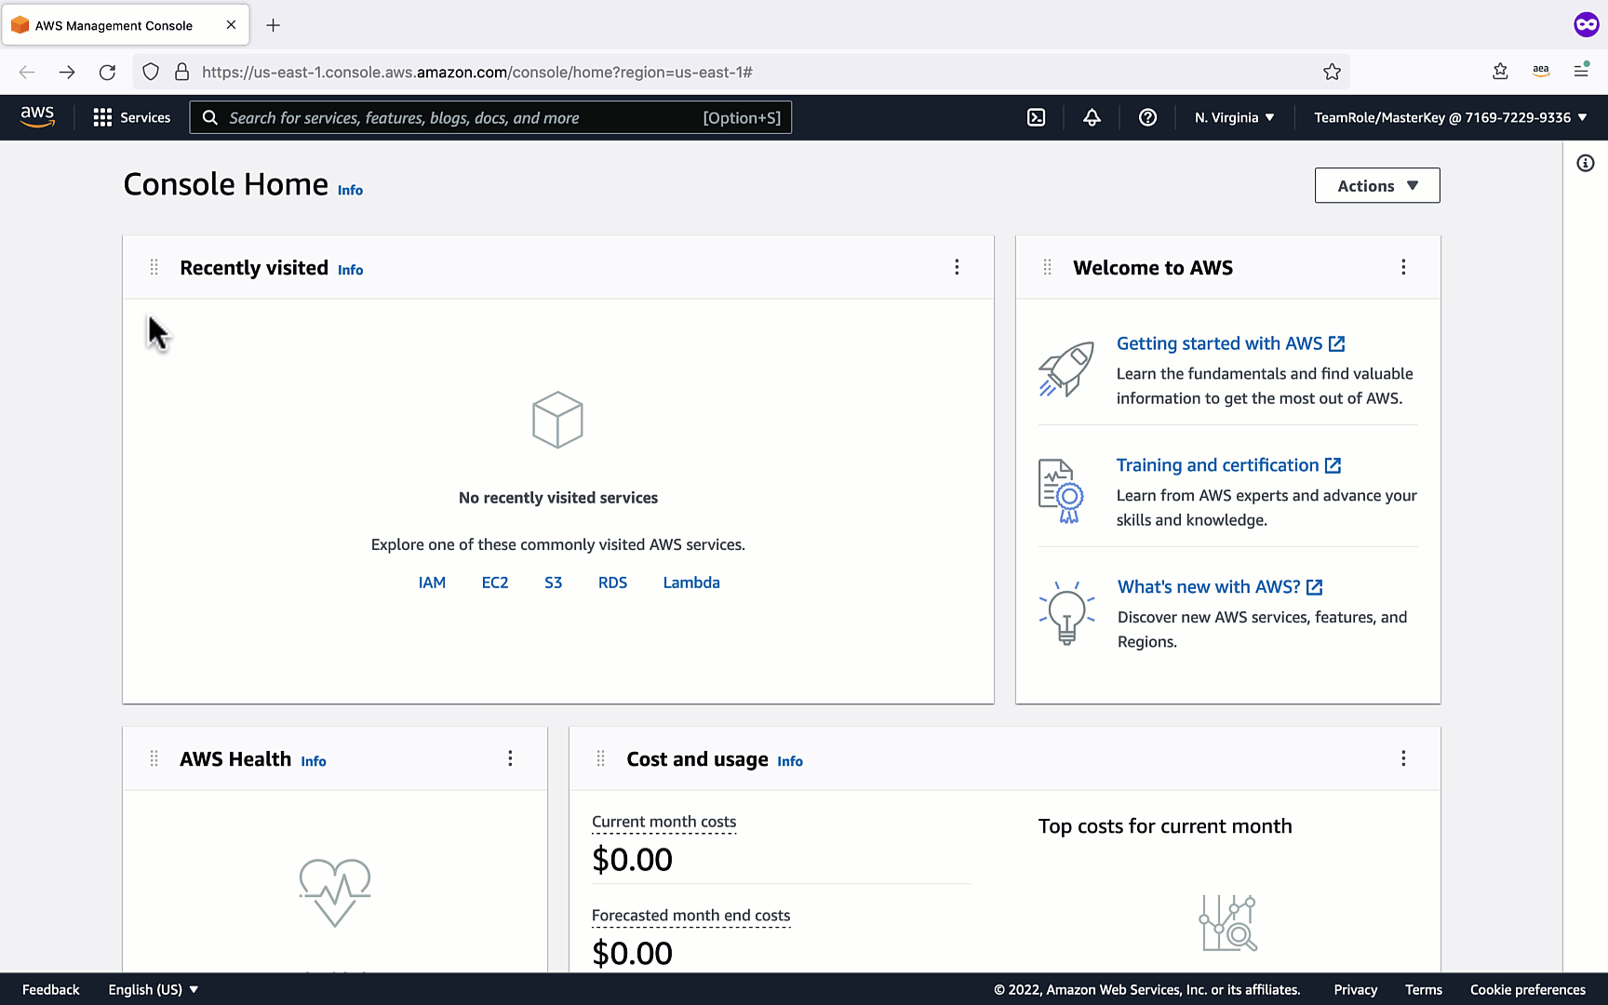Screen dimensions: 1608x1005
Task: Open the EC2 service link
Action: 495,583
